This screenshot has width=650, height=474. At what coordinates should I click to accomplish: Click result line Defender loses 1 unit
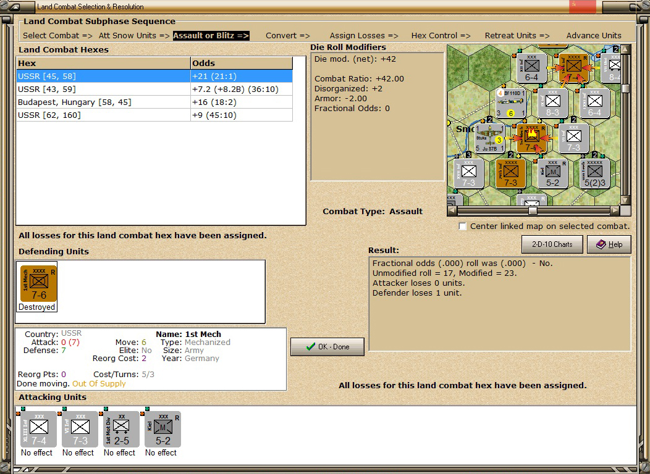click(417, 293)
